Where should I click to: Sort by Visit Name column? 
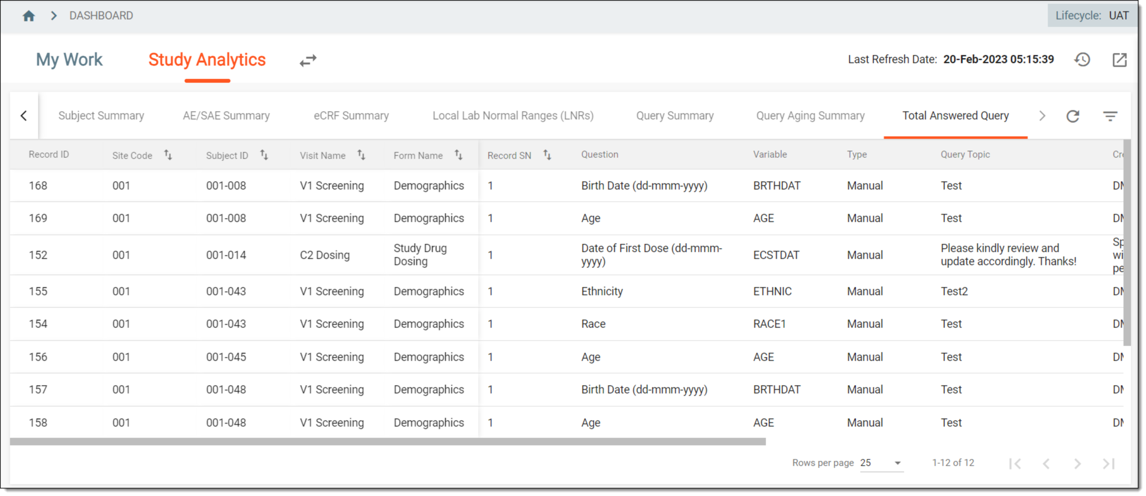coord(361,155)
